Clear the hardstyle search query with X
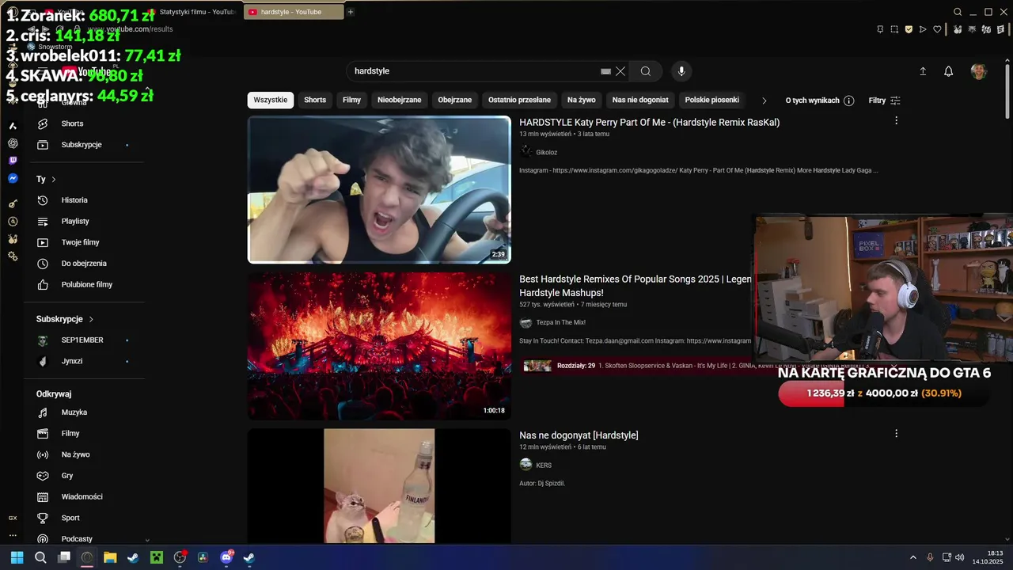 [620, 71]
